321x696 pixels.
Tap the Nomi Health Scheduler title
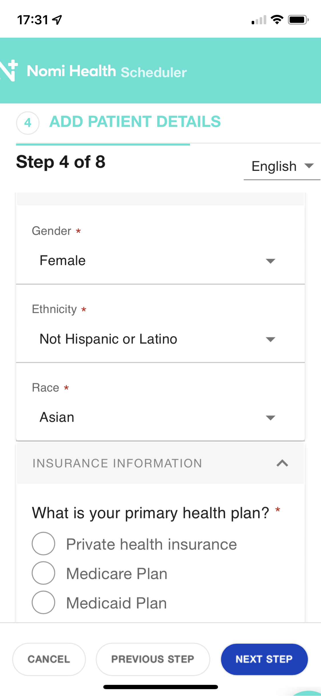[x=107, y=71]
